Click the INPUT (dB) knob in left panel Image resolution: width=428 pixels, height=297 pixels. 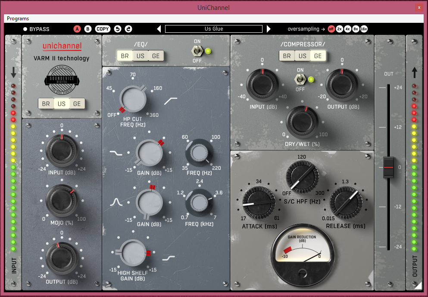pyautogui.click(x=62, y=150)
